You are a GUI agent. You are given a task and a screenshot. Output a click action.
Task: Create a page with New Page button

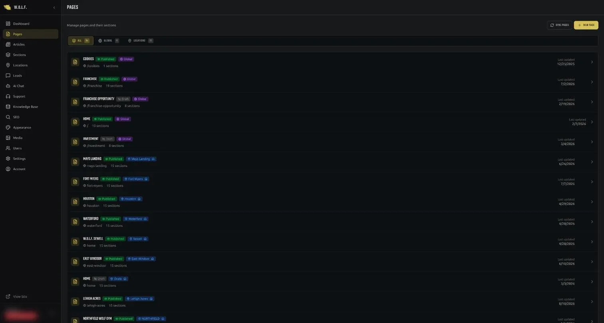[586, 25]
